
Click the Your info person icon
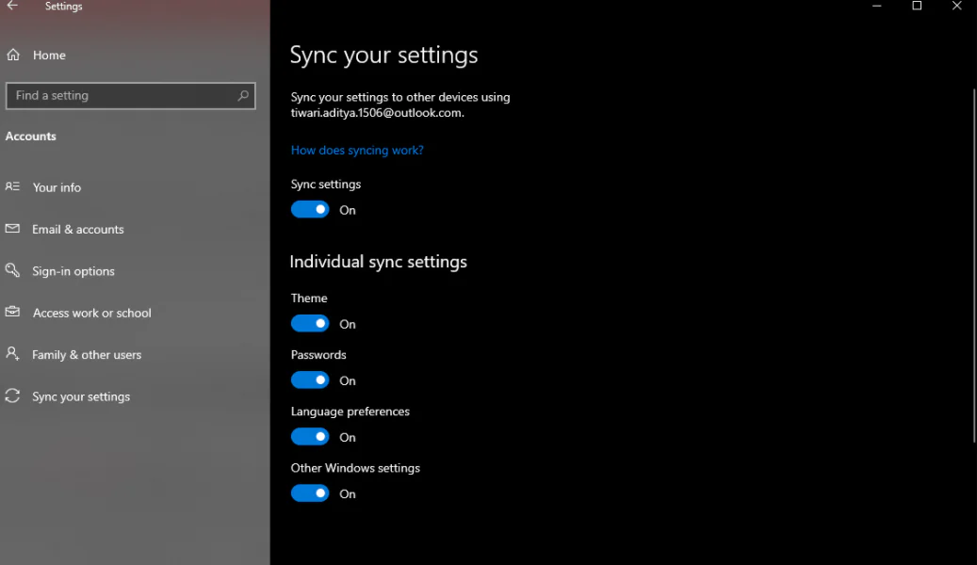[x=12, y=187]
